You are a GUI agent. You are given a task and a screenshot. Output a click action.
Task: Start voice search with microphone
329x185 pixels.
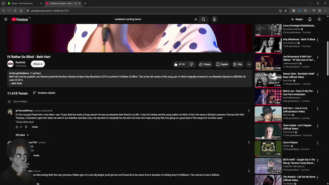214,19
